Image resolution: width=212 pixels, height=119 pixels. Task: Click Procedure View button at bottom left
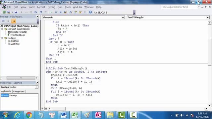(x=42, y=108)
